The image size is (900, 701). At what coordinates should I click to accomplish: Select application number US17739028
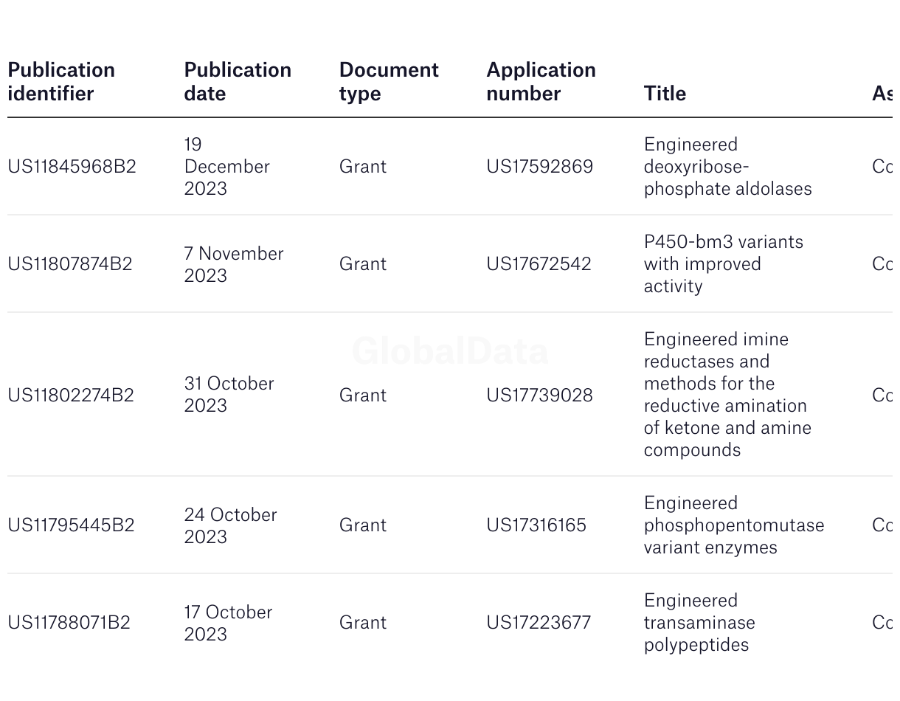(x=539, y=395)
